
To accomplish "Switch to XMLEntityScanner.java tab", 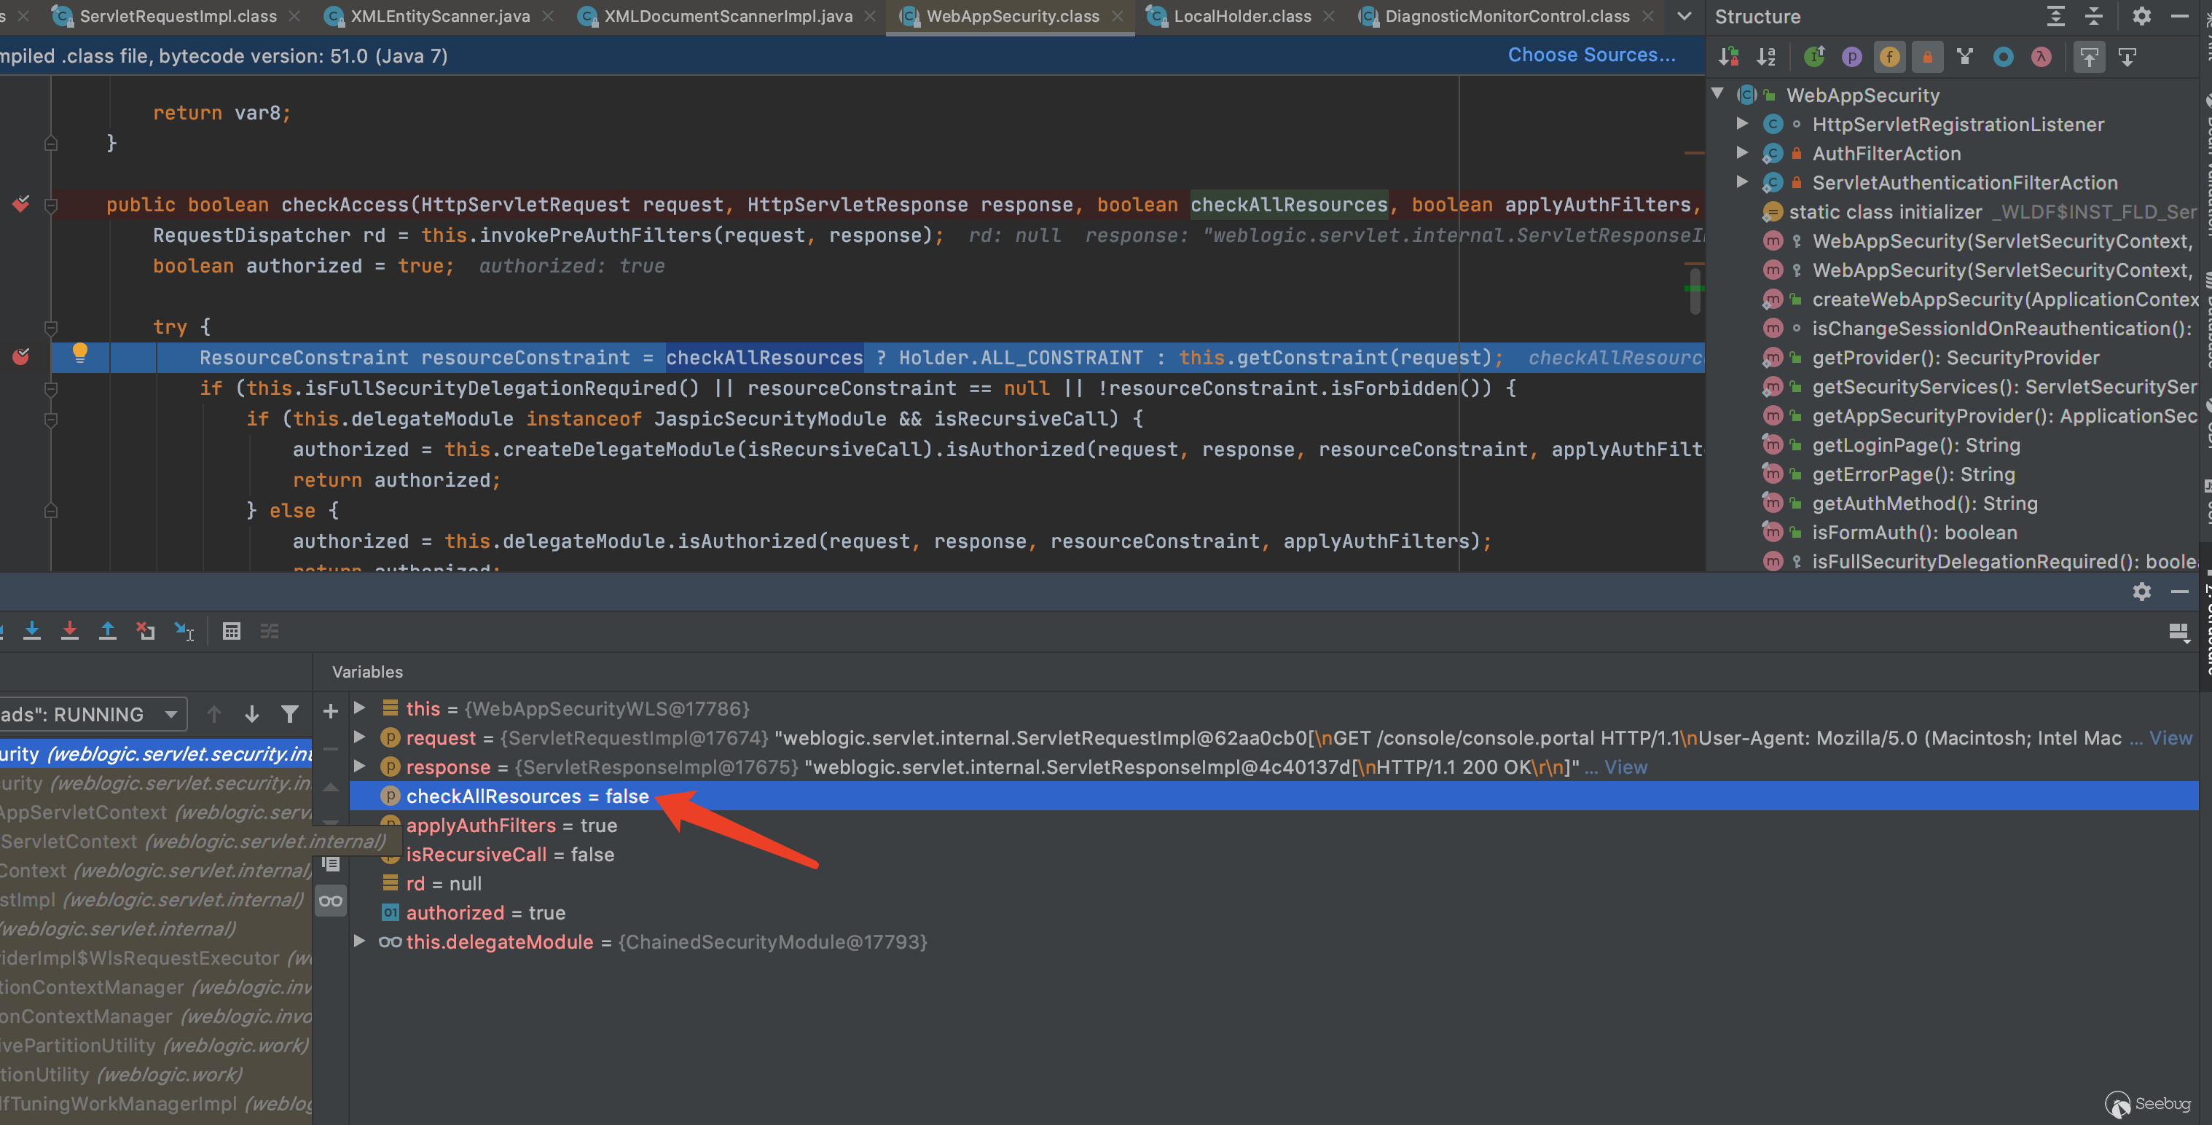I will [439, 16].
